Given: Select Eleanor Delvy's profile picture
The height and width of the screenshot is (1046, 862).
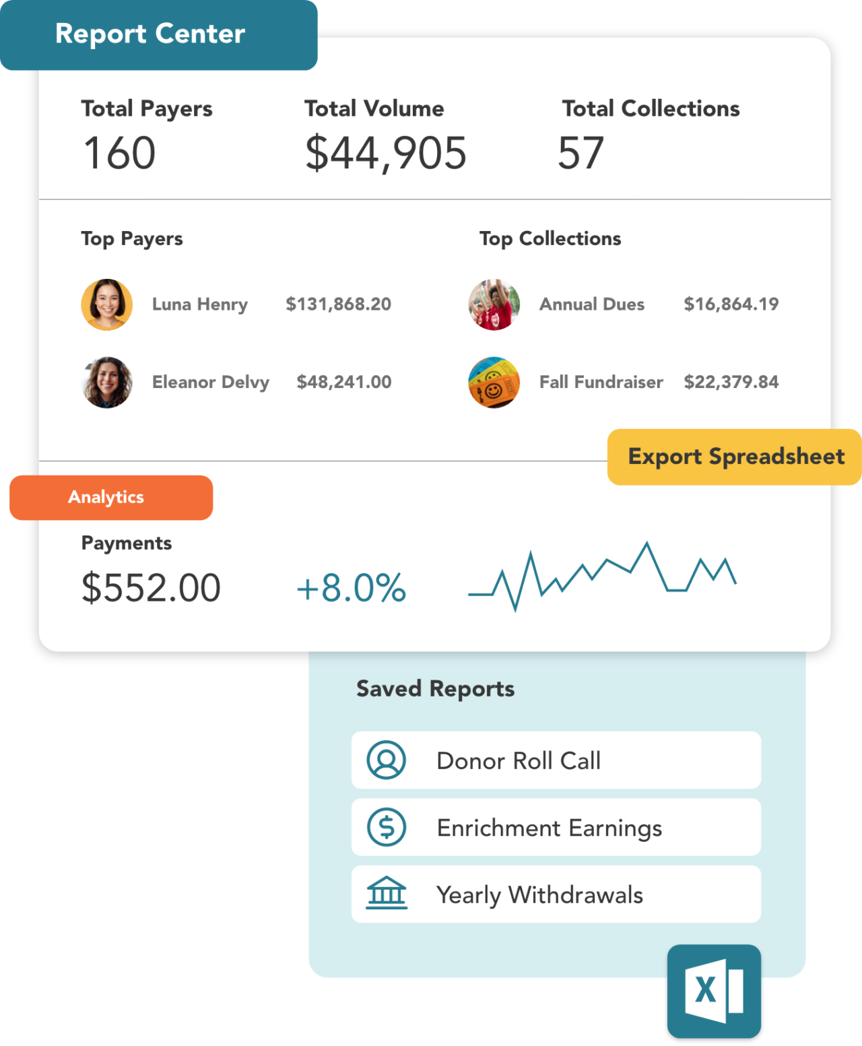Looking at the screenshot, I should [106, 383].
